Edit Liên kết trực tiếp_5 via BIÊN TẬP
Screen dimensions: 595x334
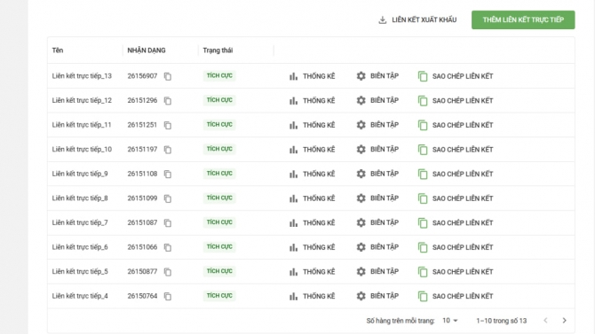coord(377,271)
